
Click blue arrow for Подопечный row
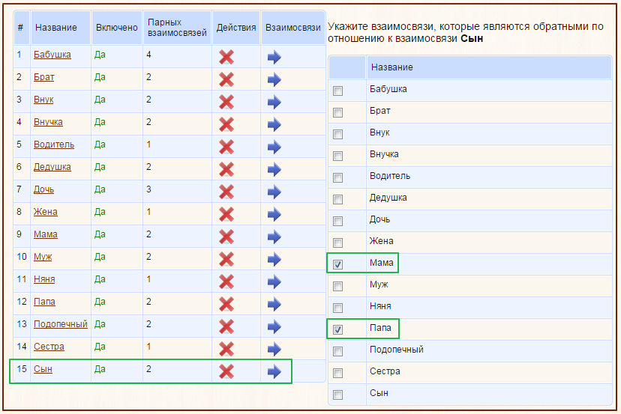click(274, 327)
